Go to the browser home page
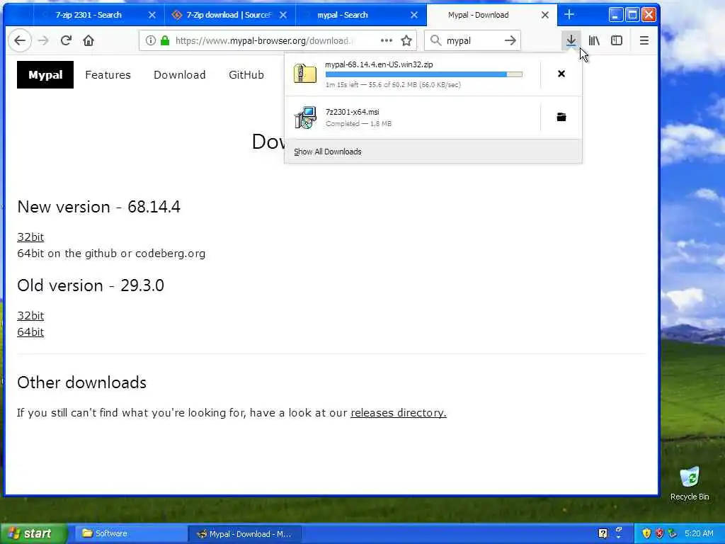725x544 pixels. click(x=89, y=40)
